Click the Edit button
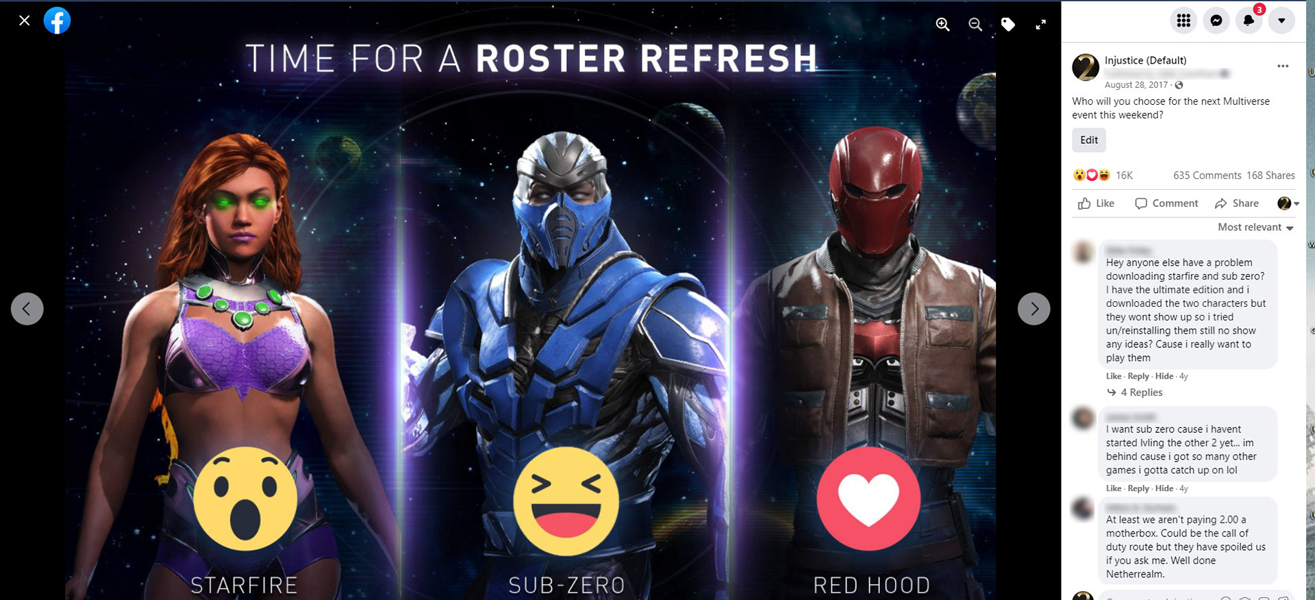 [x=1089, y=140]
